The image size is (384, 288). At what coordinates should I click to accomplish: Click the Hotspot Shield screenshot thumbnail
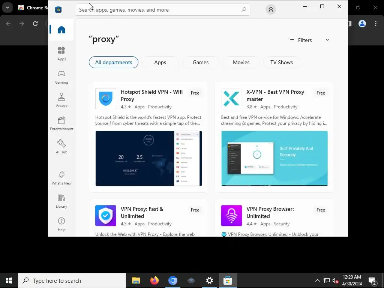tap(148, 159)
